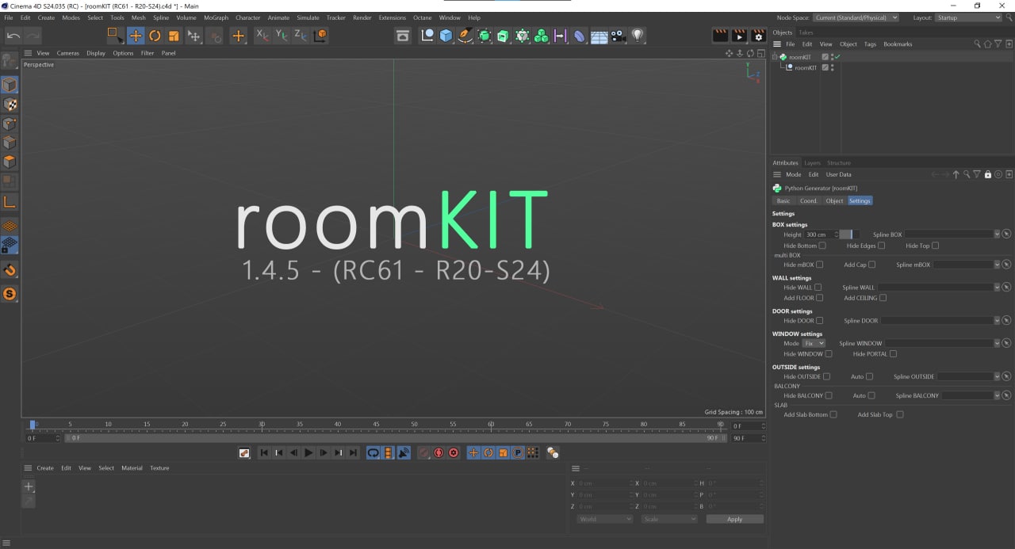The height and width of the screenshot is (549, 1015).
Task: Enable Snap magnet icon
Action: point(10,271)
